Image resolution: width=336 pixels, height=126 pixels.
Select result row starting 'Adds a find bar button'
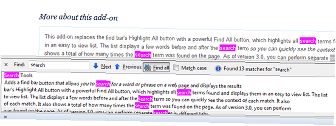pyautogui.click(x=123, y=84)
